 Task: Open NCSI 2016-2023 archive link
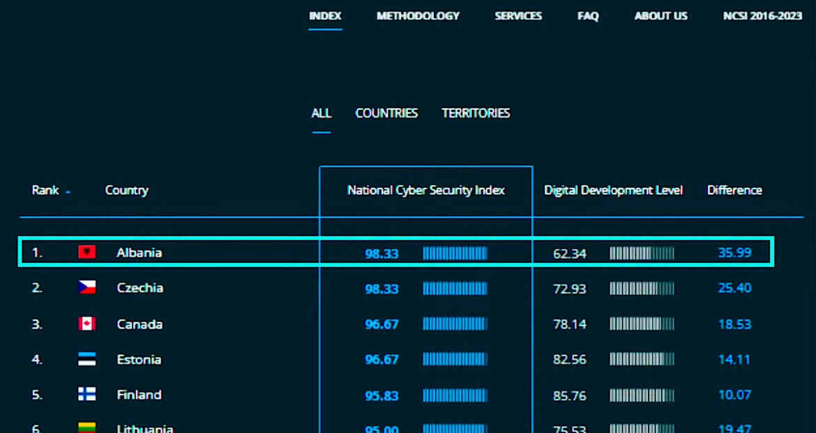[762, 16]
